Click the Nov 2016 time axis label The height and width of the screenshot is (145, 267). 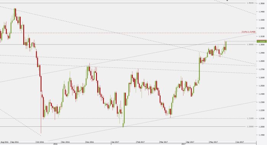coord(66,142)
